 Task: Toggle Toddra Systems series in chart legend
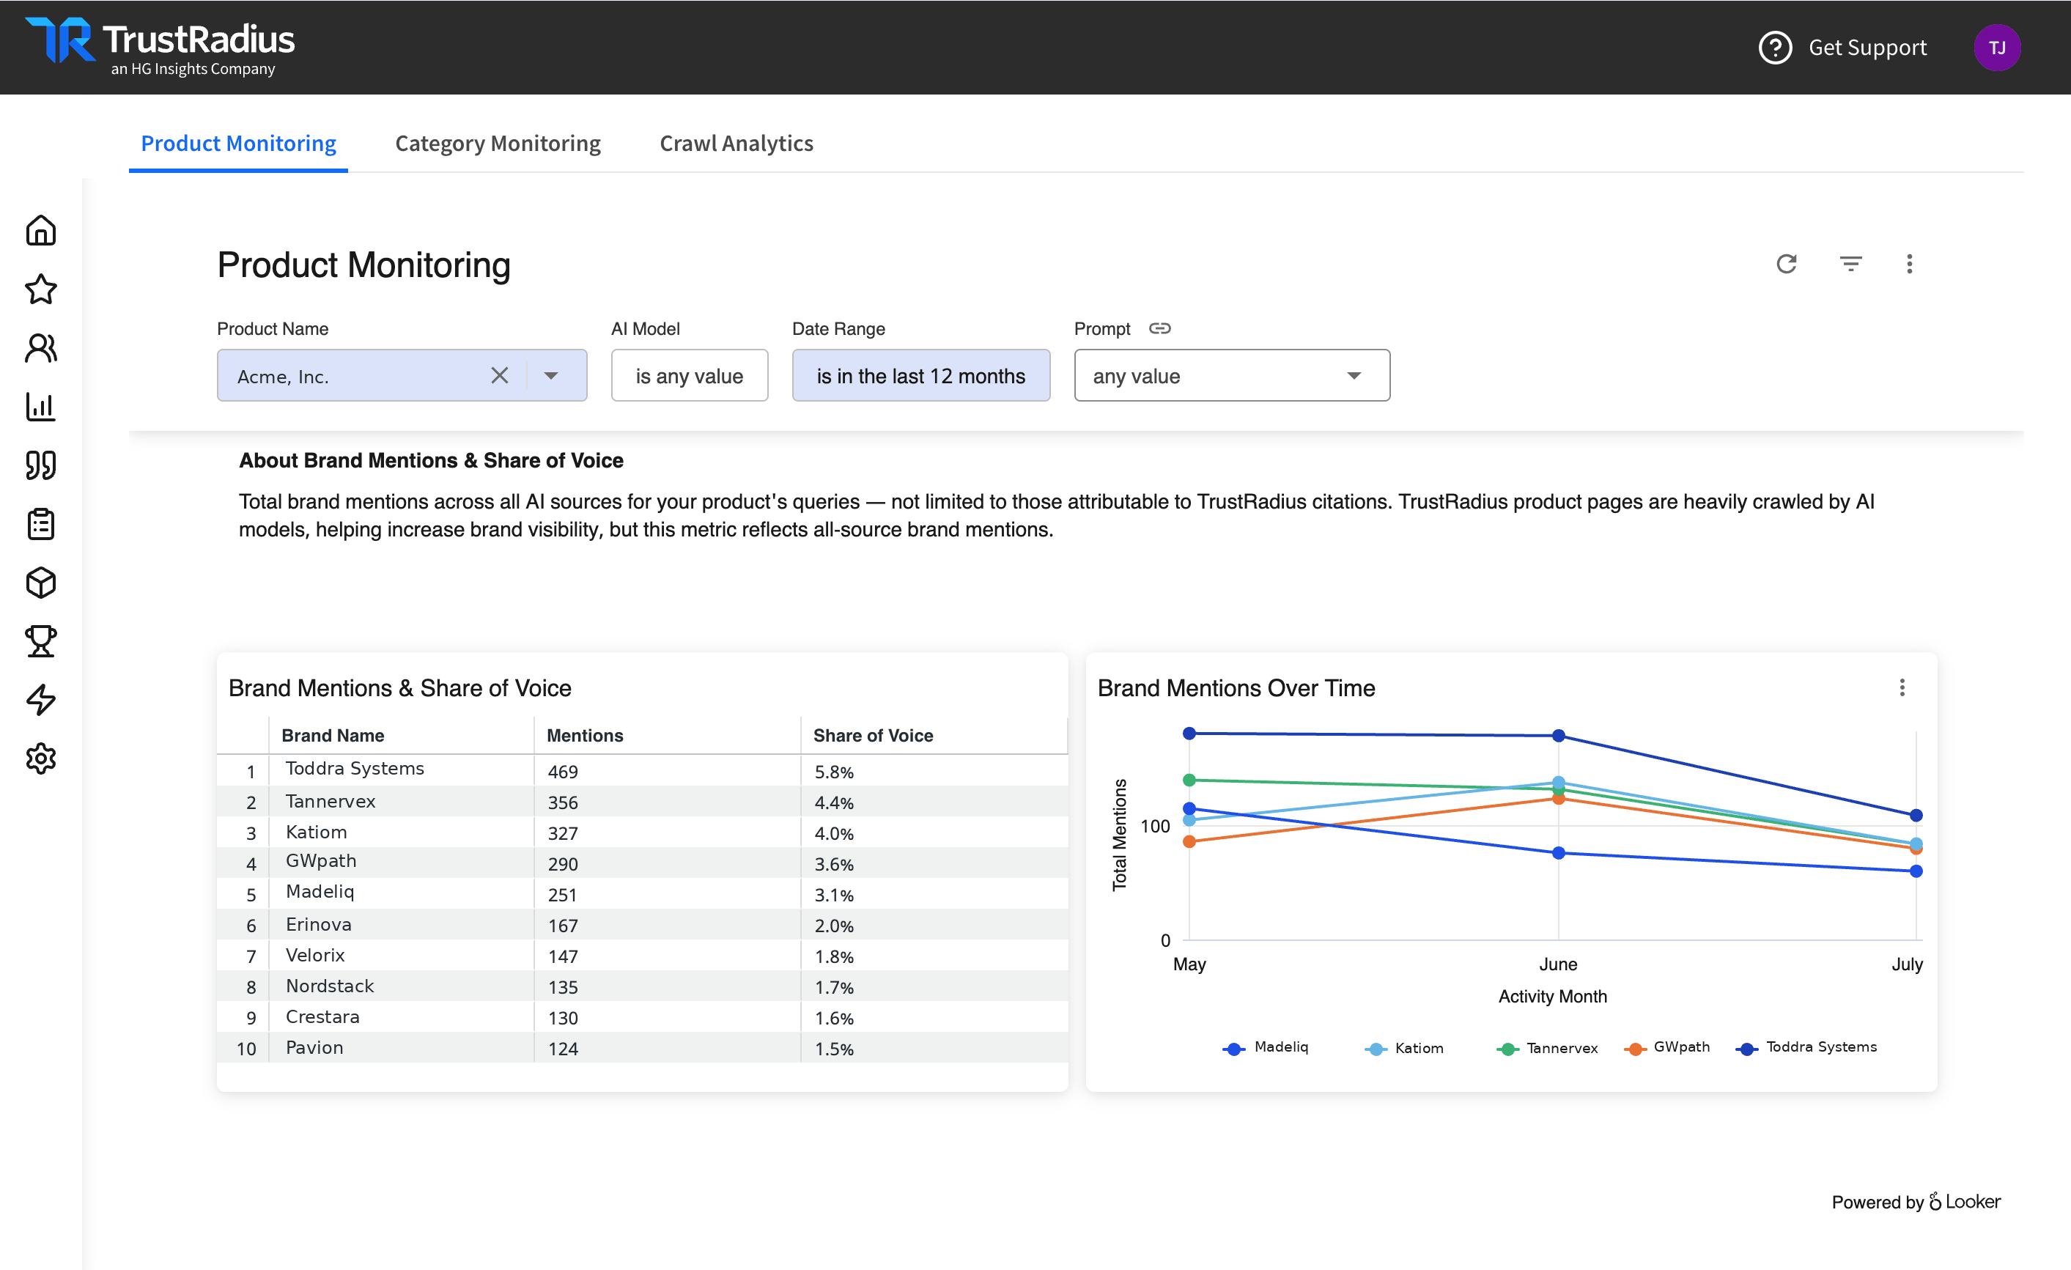(x=1806, y=1047)
